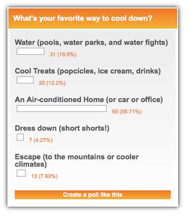Select the Cool Treats option label
This screenshot has width=191, height=217.
click(x=88, y=71)
